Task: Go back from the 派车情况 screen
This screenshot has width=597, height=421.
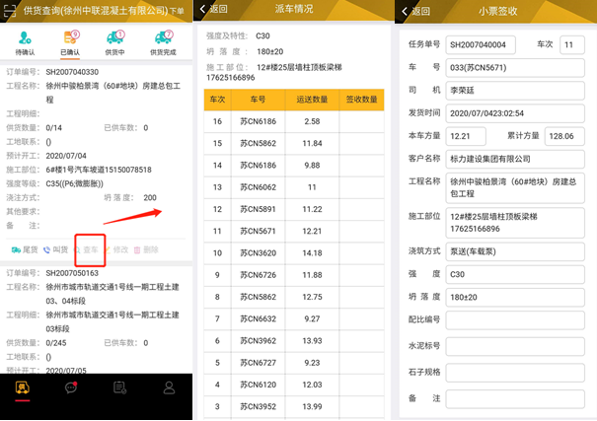Action: 213,9
